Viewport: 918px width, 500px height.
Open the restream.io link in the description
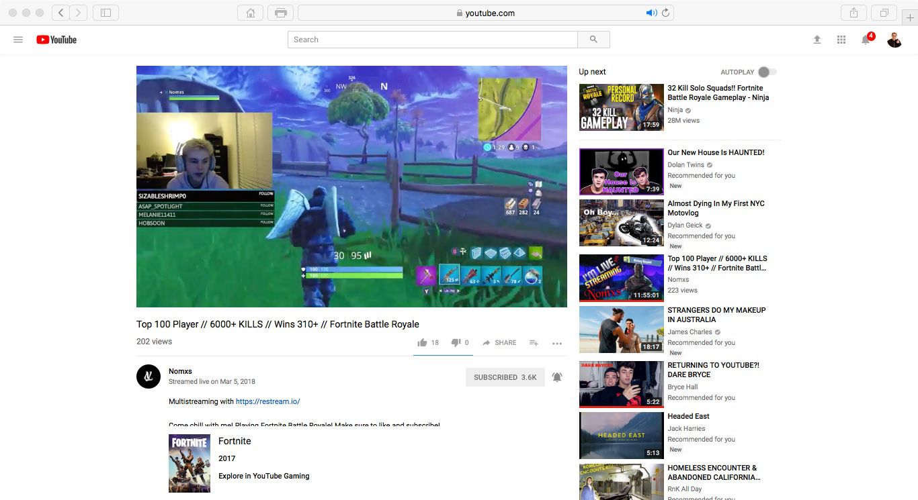267,401
